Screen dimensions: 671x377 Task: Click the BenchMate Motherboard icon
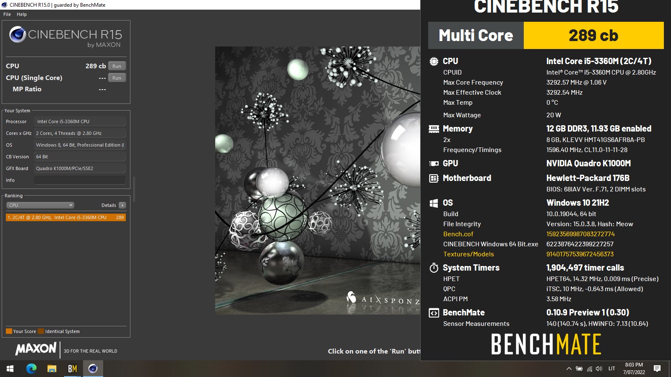coord(434,178)
